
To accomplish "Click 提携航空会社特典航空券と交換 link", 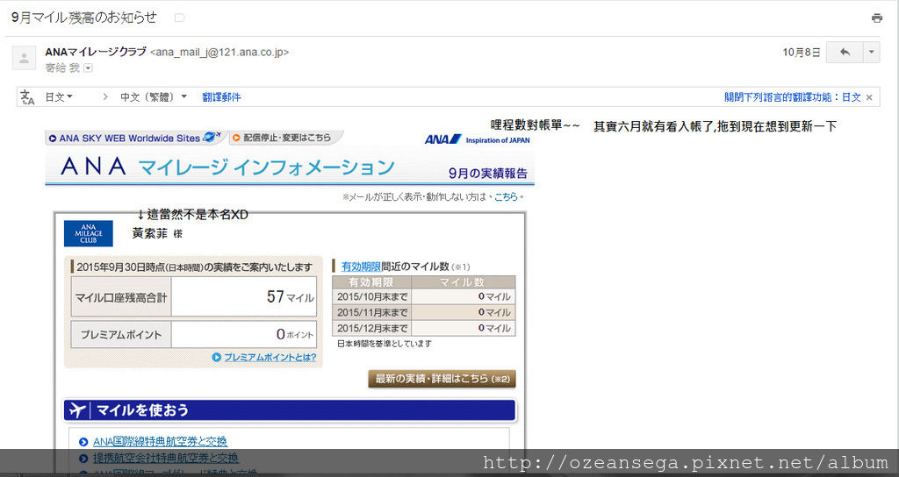I will coord(165,458).
